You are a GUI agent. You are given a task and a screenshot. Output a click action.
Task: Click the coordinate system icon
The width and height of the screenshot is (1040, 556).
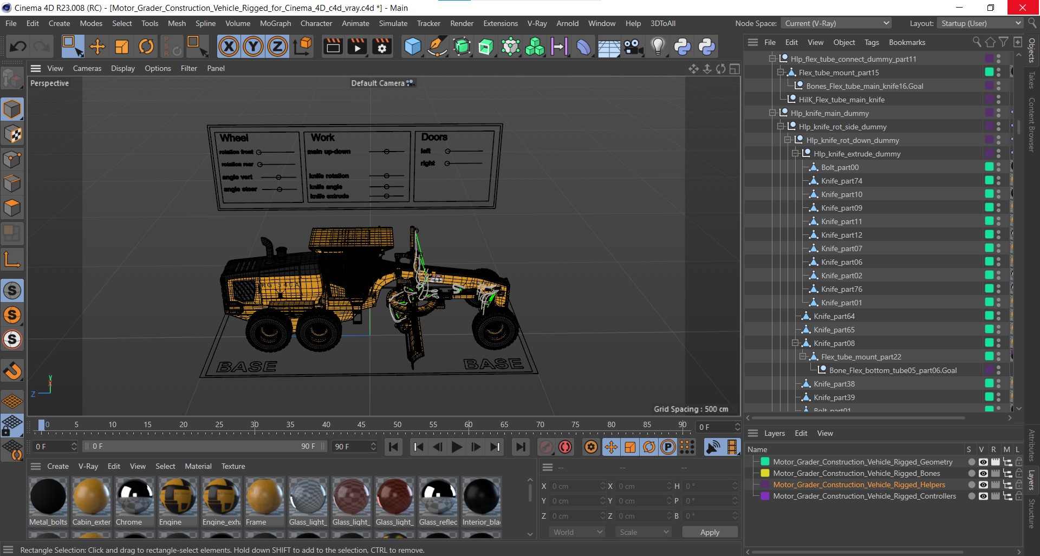(x=303, y=47)
